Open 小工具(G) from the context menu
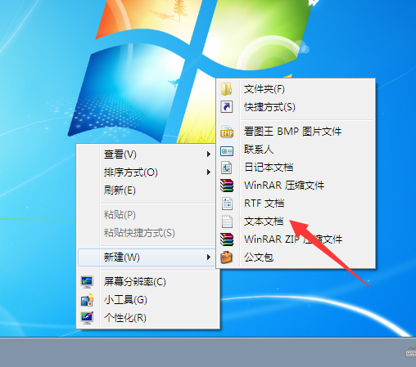The width and height of the screenshot is (416, 367). point(147,300)
